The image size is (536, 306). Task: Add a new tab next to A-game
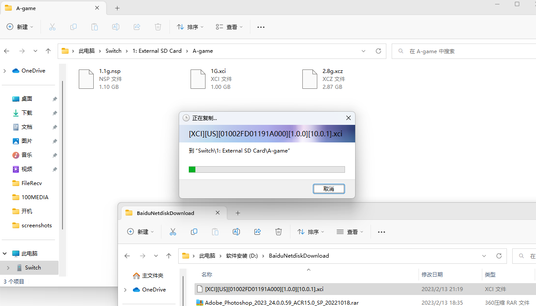(x=117, y=8)
